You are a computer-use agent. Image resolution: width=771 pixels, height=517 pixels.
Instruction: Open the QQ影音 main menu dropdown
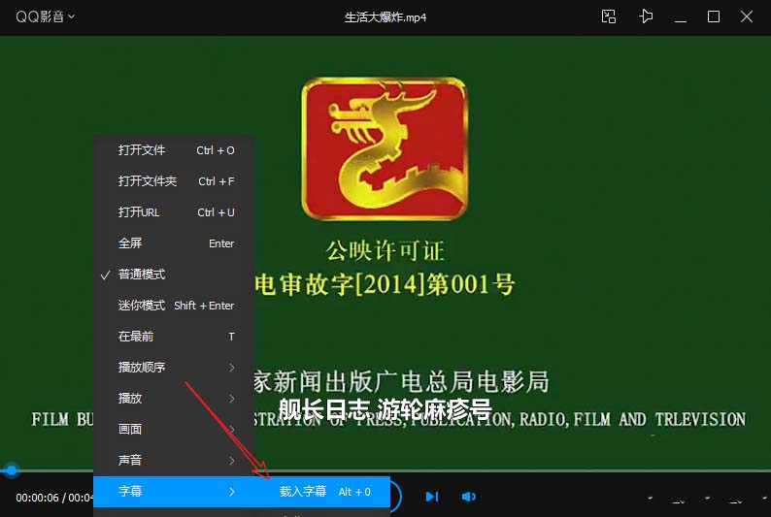(x=45, y=16)
